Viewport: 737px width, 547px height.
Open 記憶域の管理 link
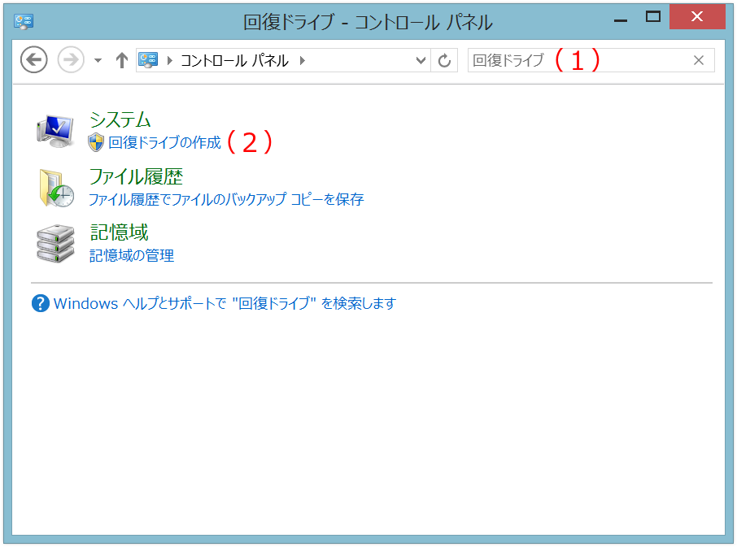tap(132, 256)
